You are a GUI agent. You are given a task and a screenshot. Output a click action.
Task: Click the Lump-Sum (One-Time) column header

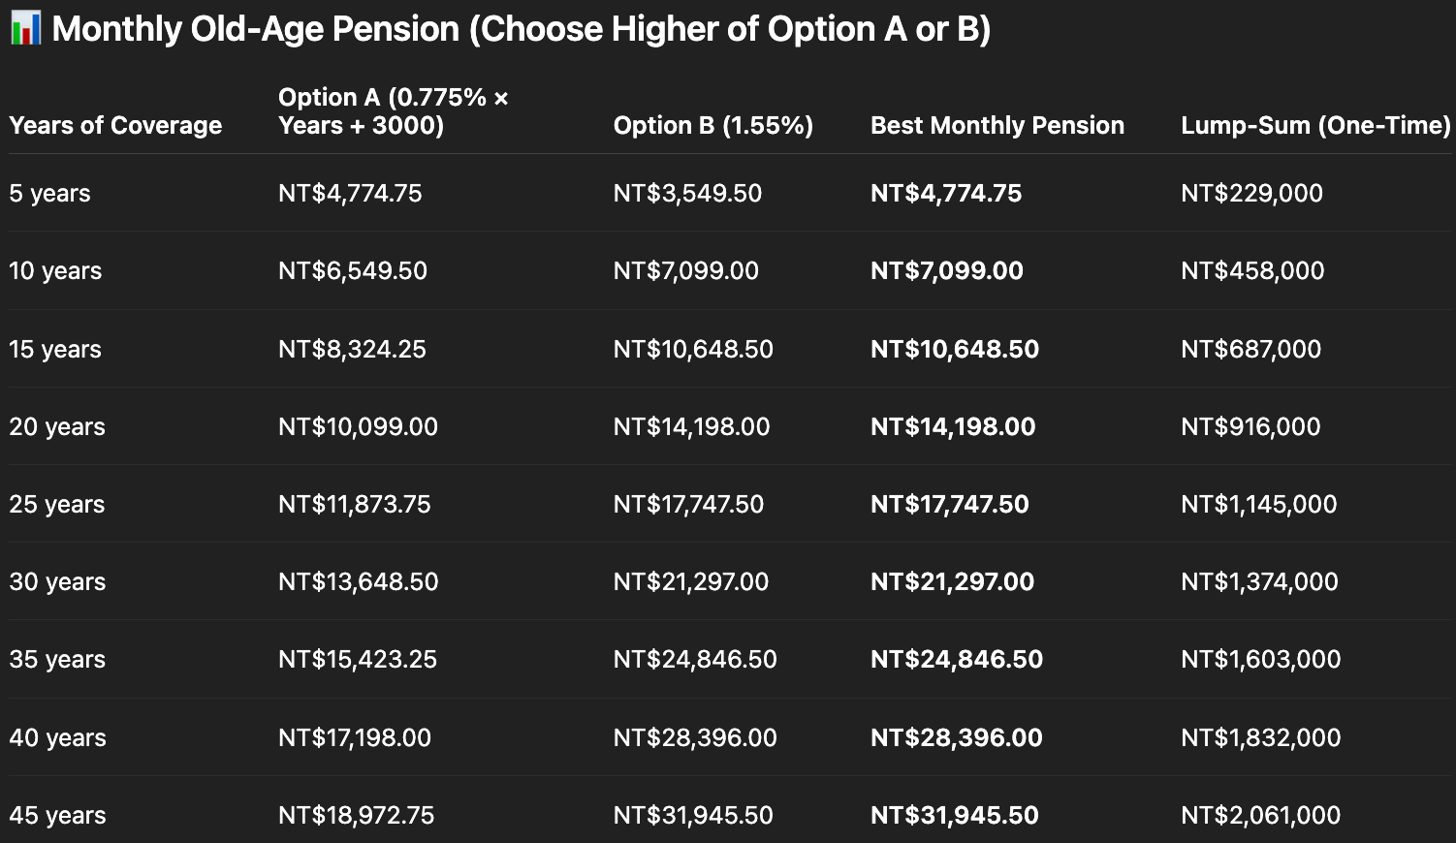(x=1315, y=125)
